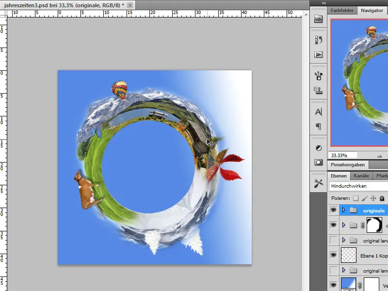Select the Ebene 1 Kop layer thumbnail
The image size is (388, 291).
point(349,255)
